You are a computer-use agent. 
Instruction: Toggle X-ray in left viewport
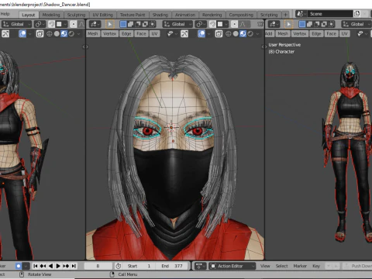click(x=40, y=34)
